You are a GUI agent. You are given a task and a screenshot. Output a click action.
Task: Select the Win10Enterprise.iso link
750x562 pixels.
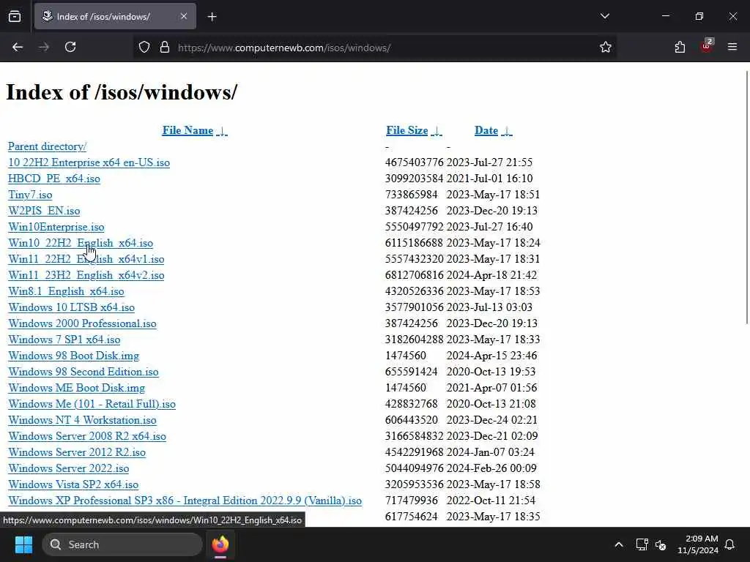(x=56, y=227)
